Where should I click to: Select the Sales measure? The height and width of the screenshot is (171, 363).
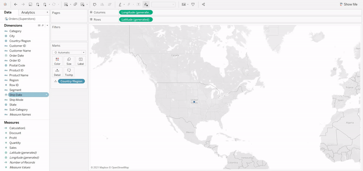click(x=13, y=147)
